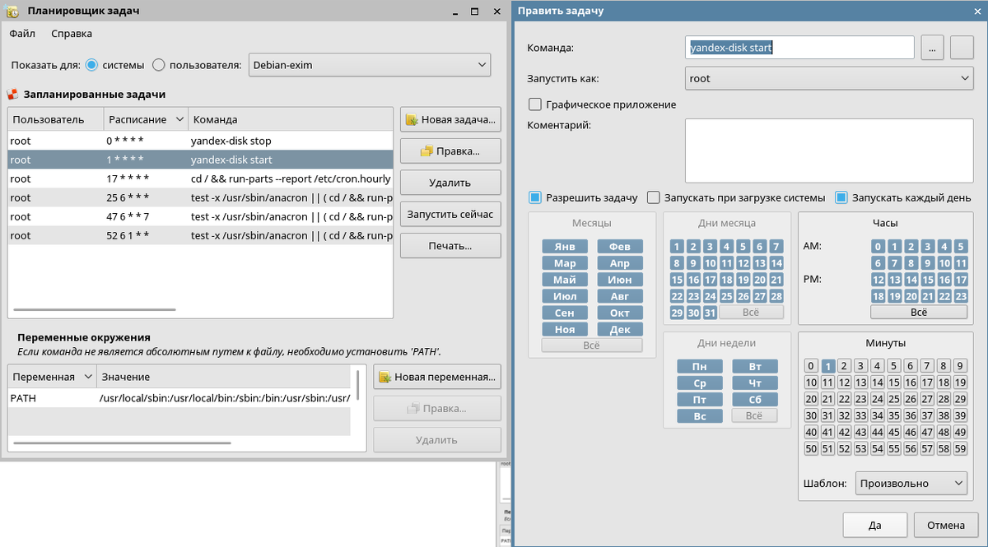Image resolution: width=988 pixels, height=547 pixels.
Task: Open the Запустить как root dropdown
Action: point(829,79)
